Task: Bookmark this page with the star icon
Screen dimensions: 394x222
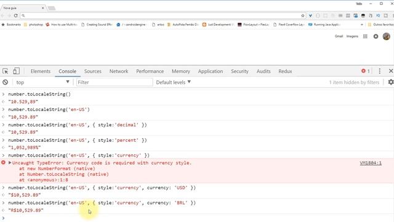Action: point(302,15)
